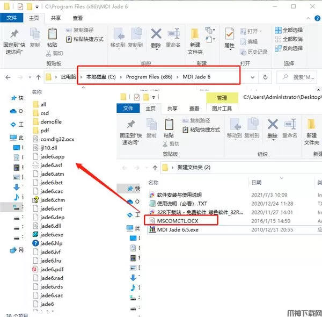Screen dimensions: 322x317
Task: Click Select all (全部选择) in back window
Action: coord(289,30)
